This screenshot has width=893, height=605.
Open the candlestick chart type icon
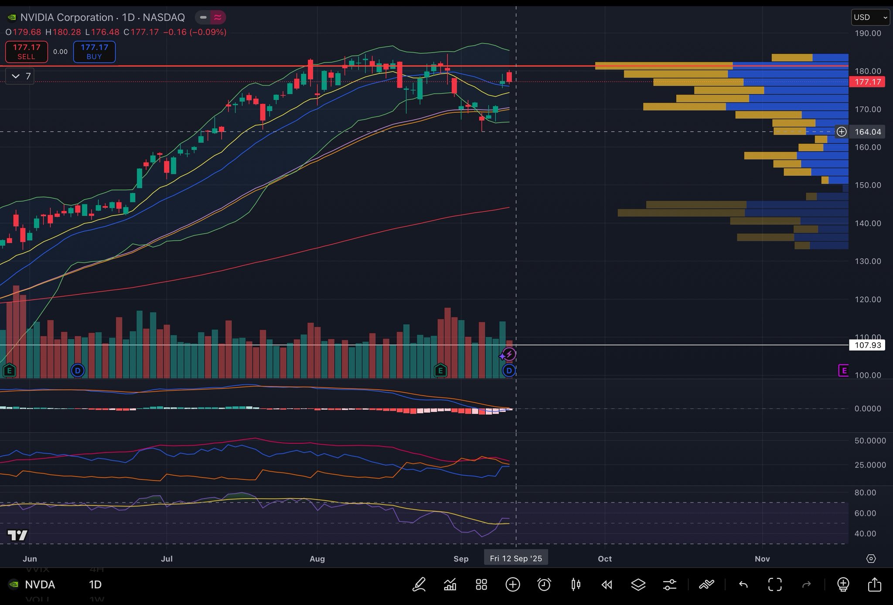(576, 585)
